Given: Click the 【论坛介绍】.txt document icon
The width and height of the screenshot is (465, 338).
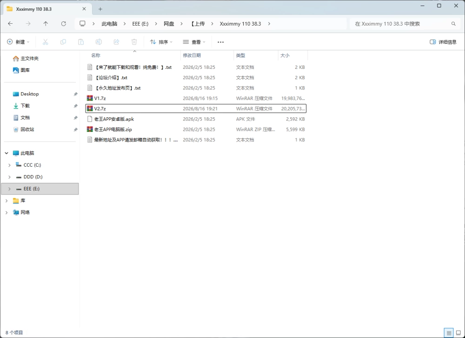Looking at the screenshot, I should pos(90,78).
